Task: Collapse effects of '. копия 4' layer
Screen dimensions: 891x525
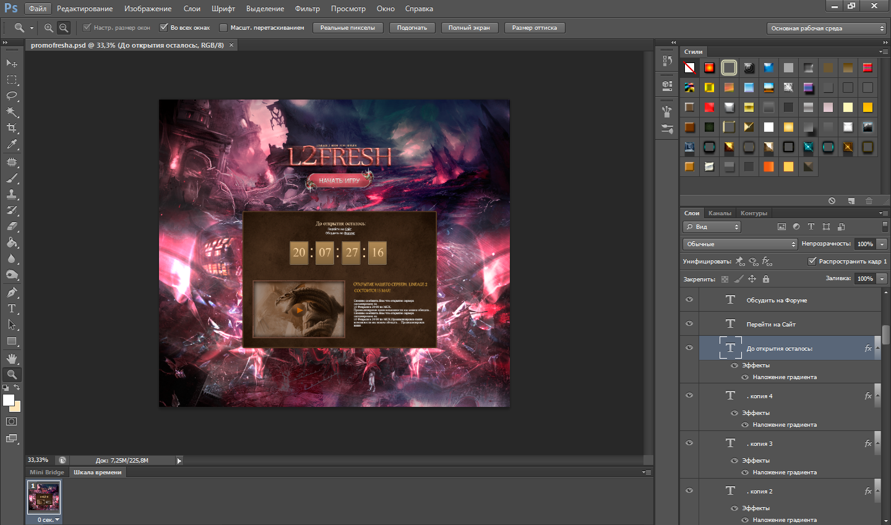Action: point(877,396)
